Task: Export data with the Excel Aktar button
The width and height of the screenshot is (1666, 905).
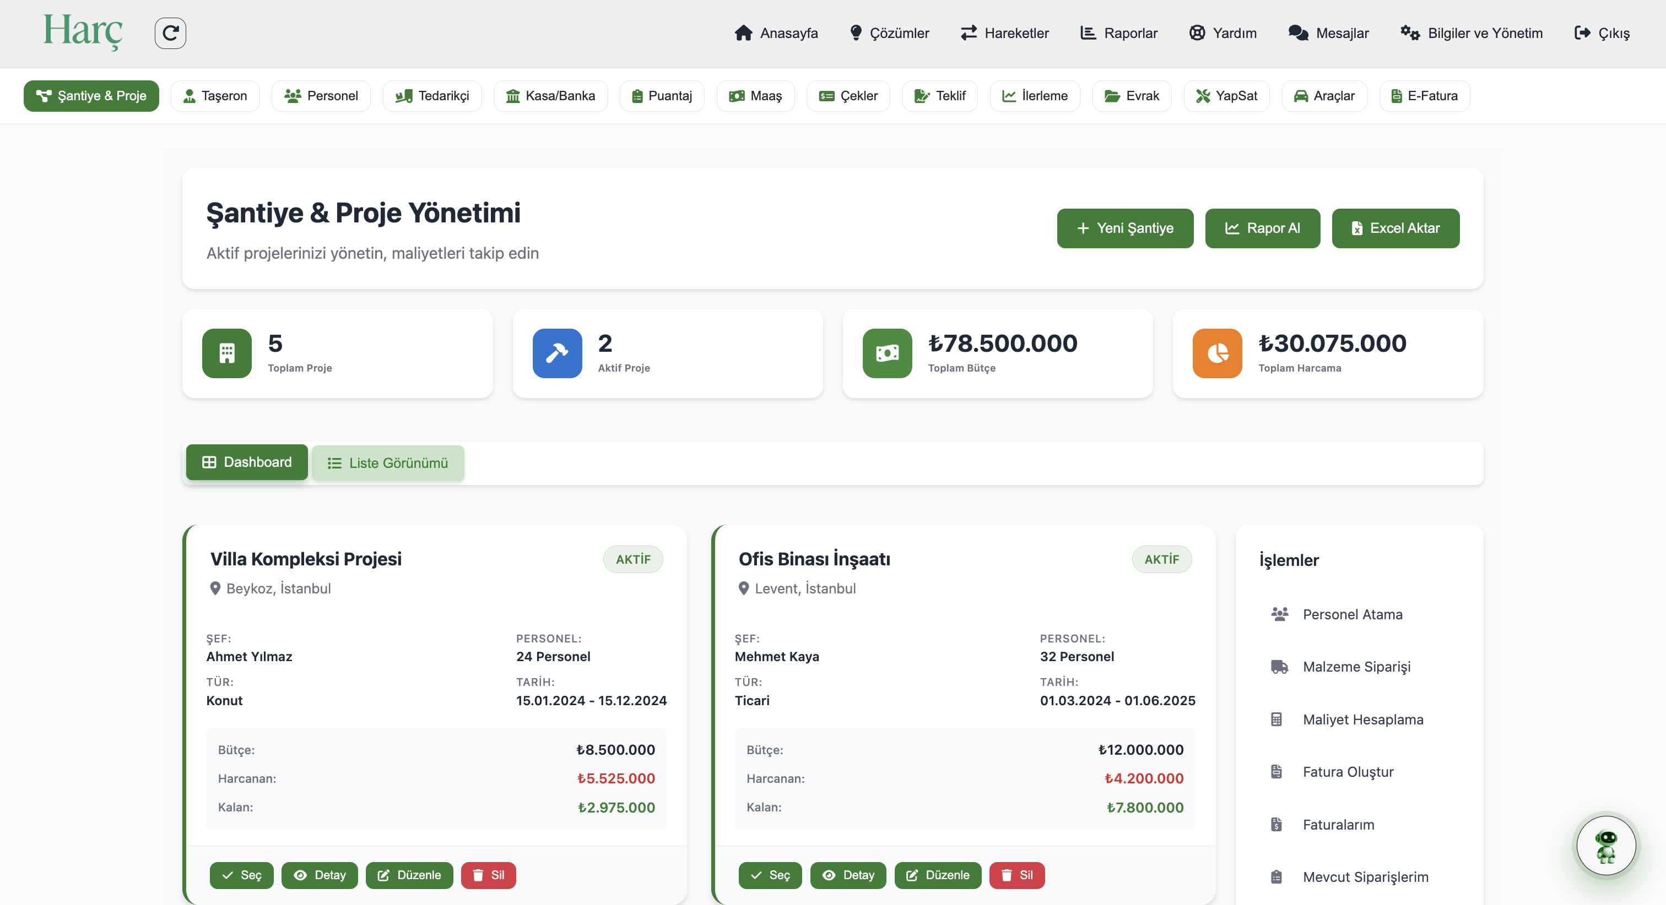Action: pos(1395,228)
